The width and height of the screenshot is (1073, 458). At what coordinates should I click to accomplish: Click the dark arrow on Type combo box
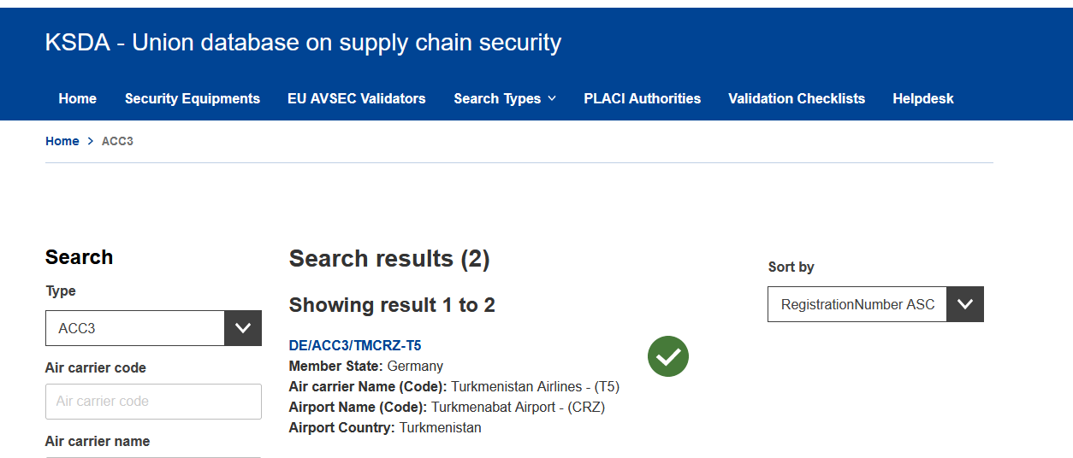tap(243, 328)
